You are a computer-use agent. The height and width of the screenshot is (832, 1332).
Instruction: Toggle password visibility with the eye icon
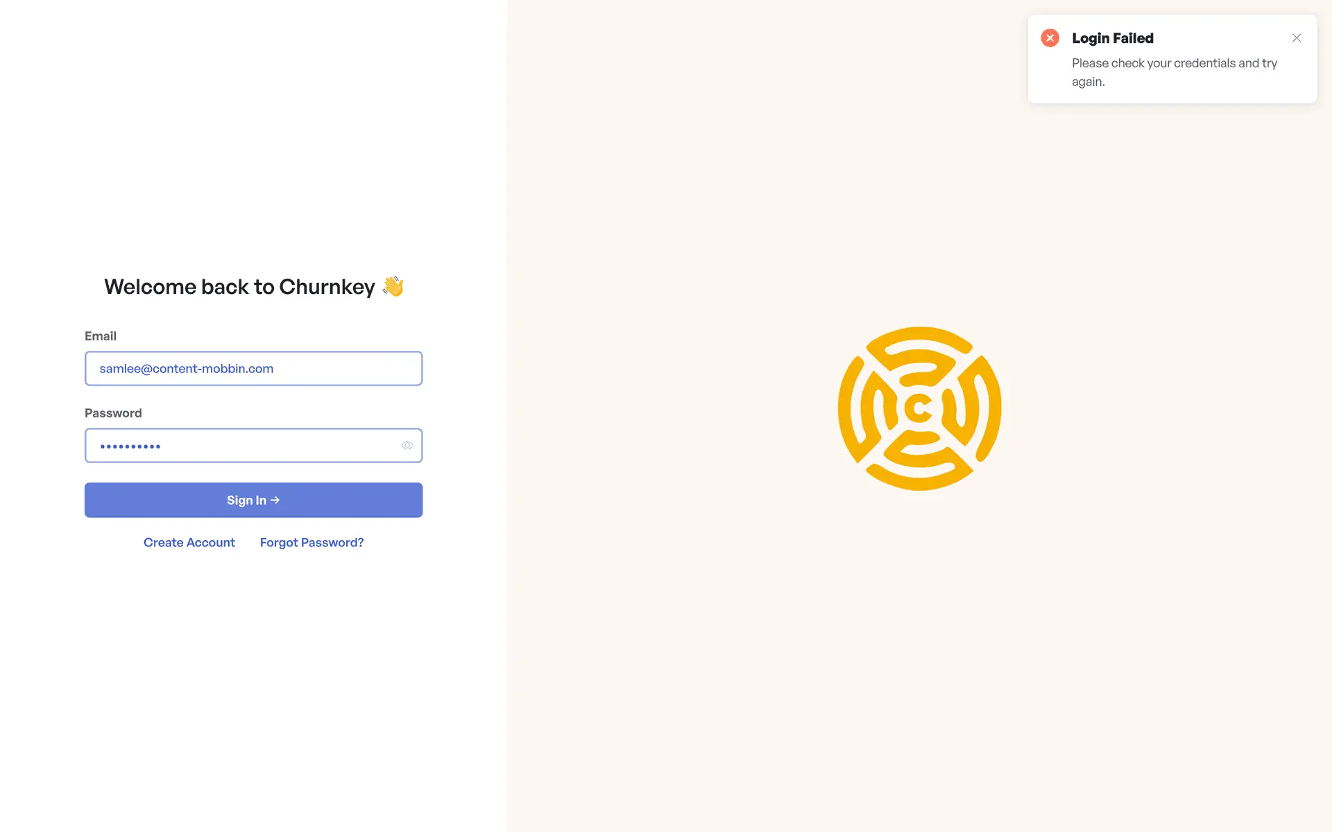pyautogui.click(x=407, y=445)
